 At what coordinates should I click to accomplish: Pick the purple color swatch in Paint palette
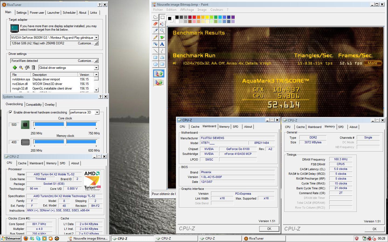point(233,17)
